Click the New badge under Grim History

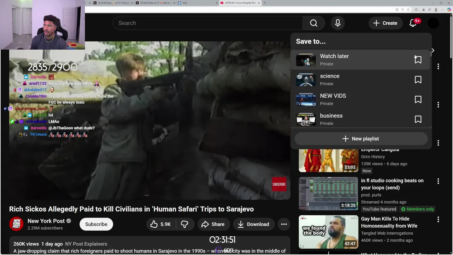(x=367, y=171)
